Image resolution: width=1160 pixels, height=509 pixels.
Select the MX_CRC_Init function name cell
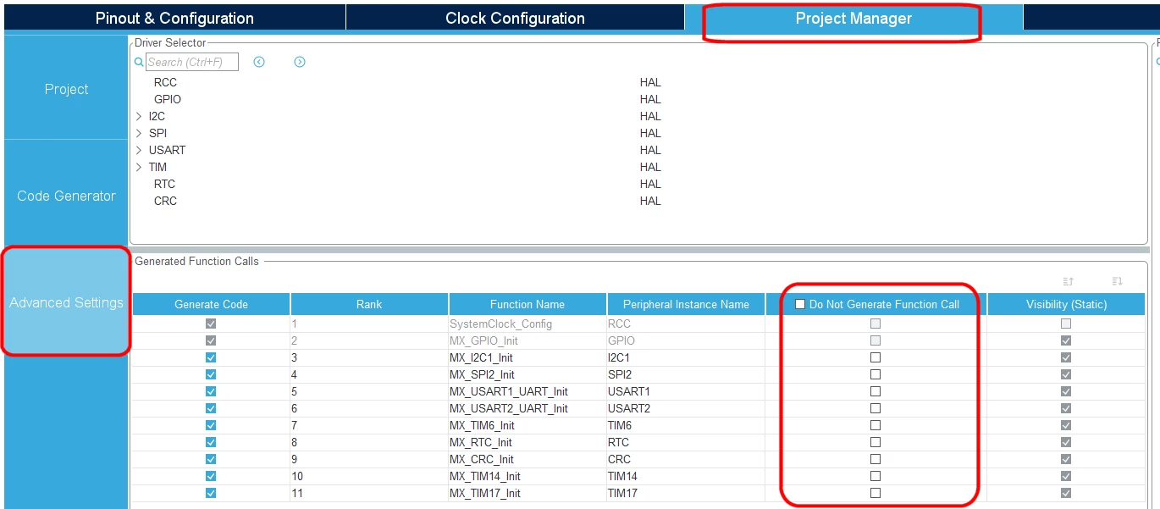[528, 459]
